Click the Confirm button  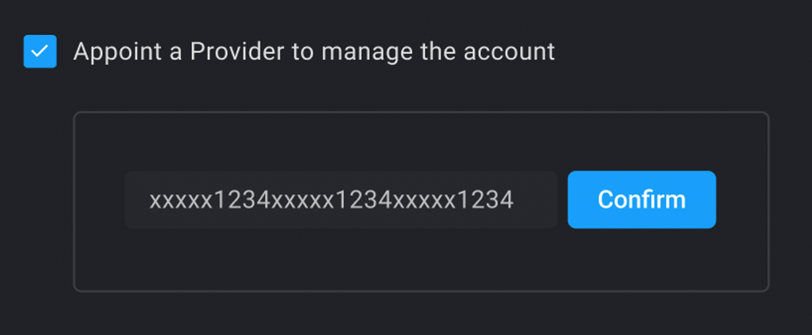[641, 200]
